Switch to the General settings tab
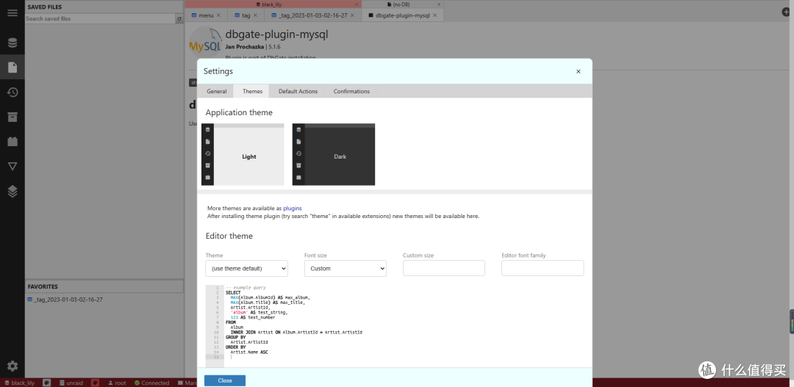Image resolution: width=794 pixels, height=387 pixels. tap(216, 92)
